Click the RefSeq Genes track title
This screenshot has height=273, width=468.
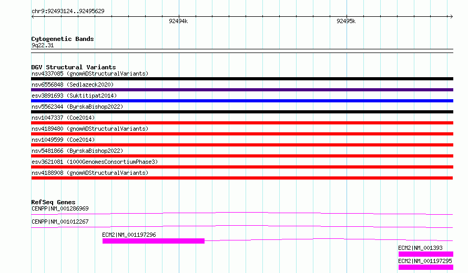point(53,202)
